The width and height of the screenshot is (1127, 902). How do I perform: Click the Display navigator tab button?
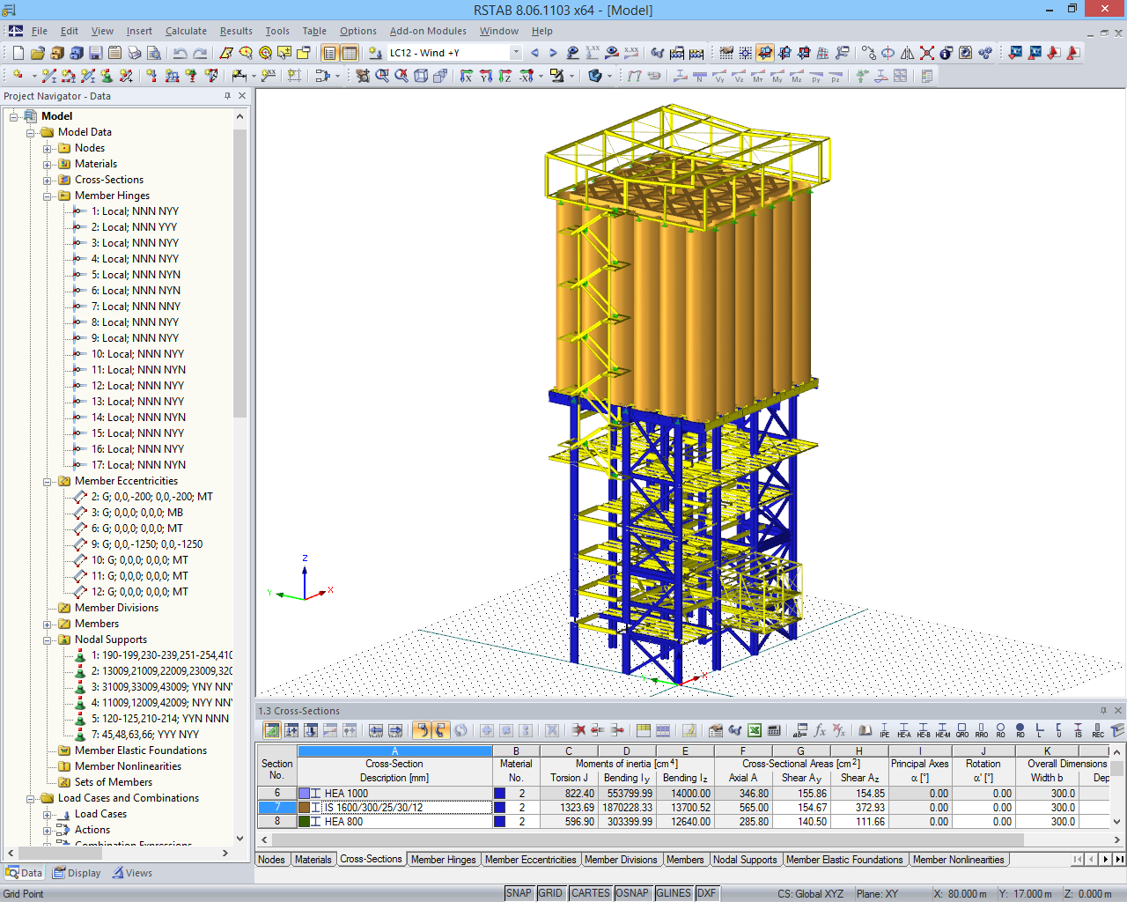point(77,873)
